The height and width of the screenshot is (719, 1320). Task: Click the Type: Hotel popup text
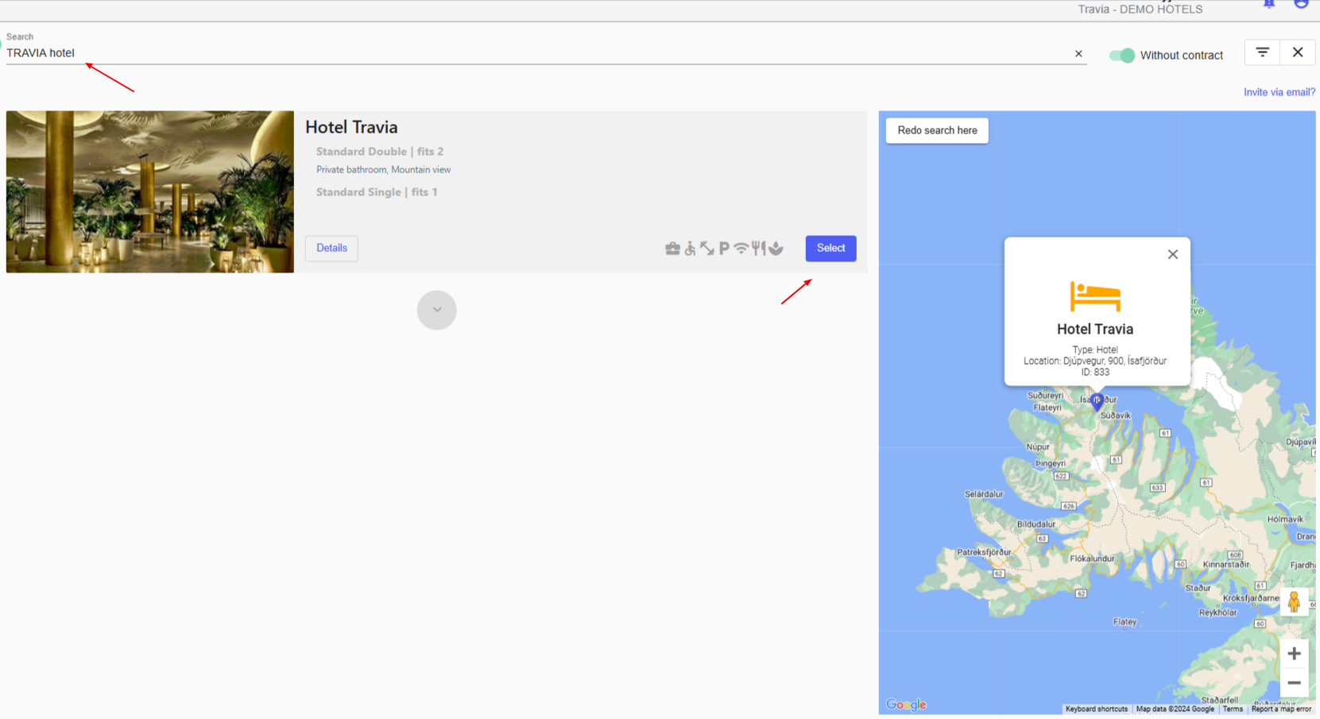point(1095,350)
